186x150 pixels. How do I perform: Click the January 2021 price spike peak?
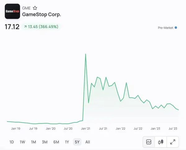(85, 54)
